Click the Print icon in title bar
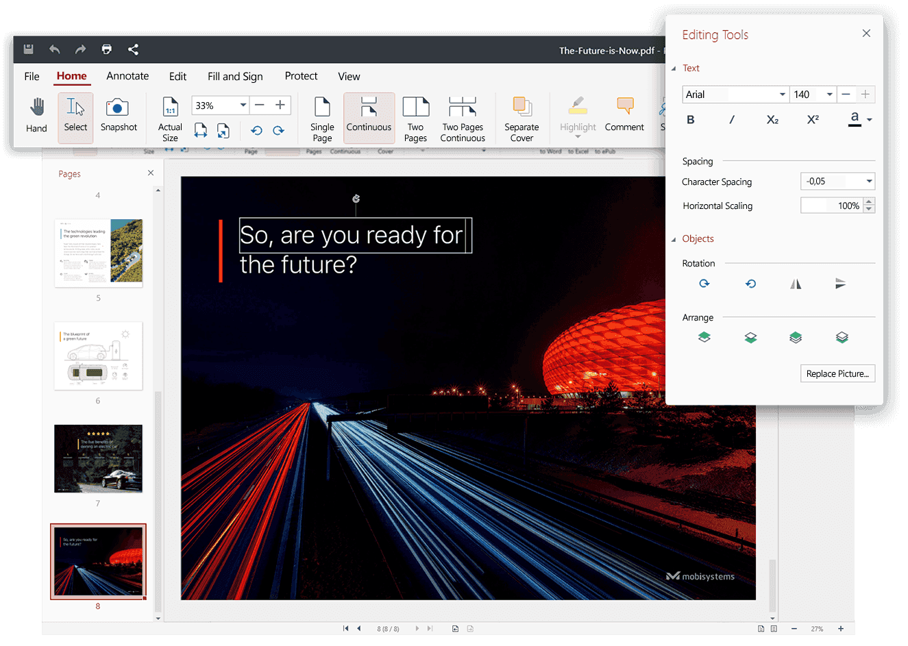Screen dimensions: 908x646 [107, 49]
